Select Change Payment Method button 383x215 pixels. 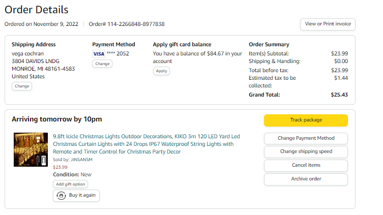click(306, 138)
